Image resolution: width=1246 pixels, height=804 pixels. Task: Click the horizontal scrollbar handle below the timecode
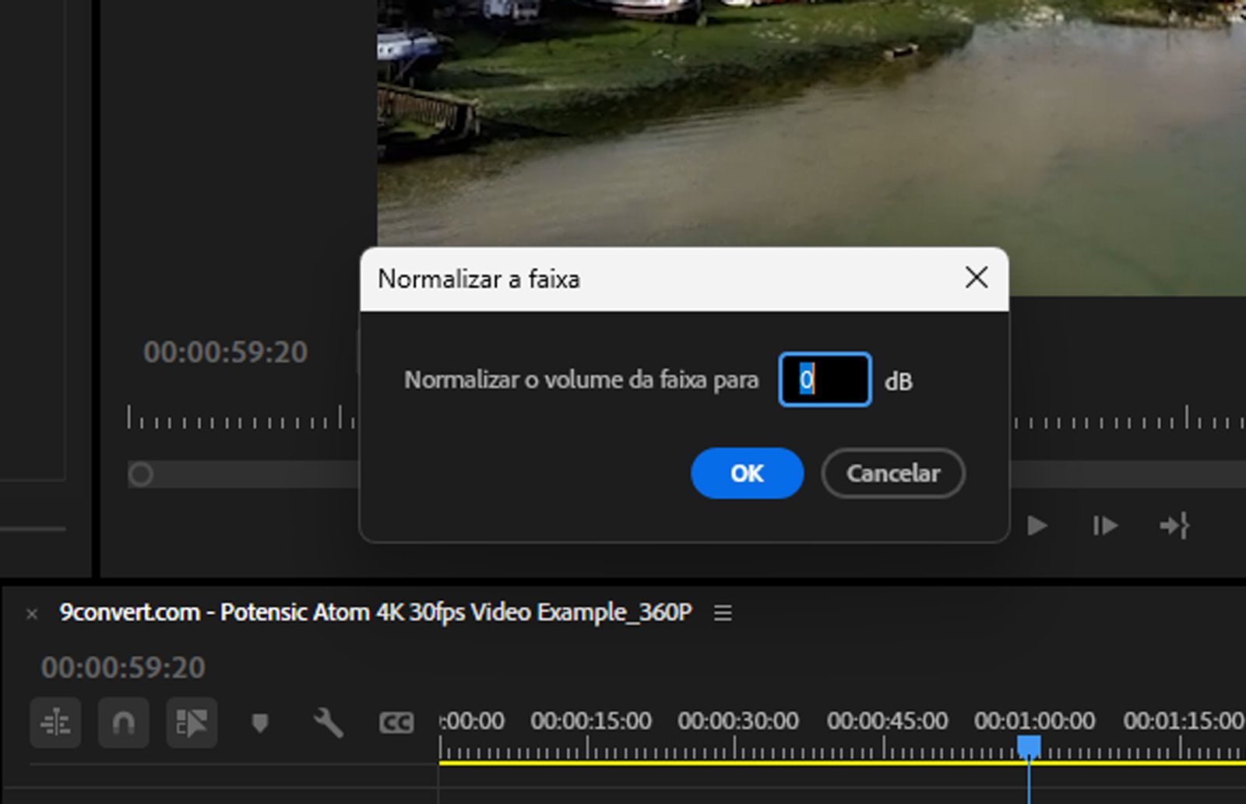coord(141,472)
